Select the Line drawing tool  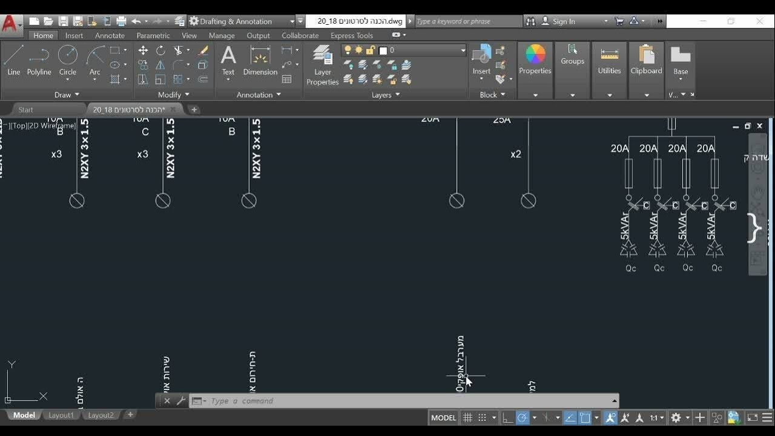click(13, 61)
